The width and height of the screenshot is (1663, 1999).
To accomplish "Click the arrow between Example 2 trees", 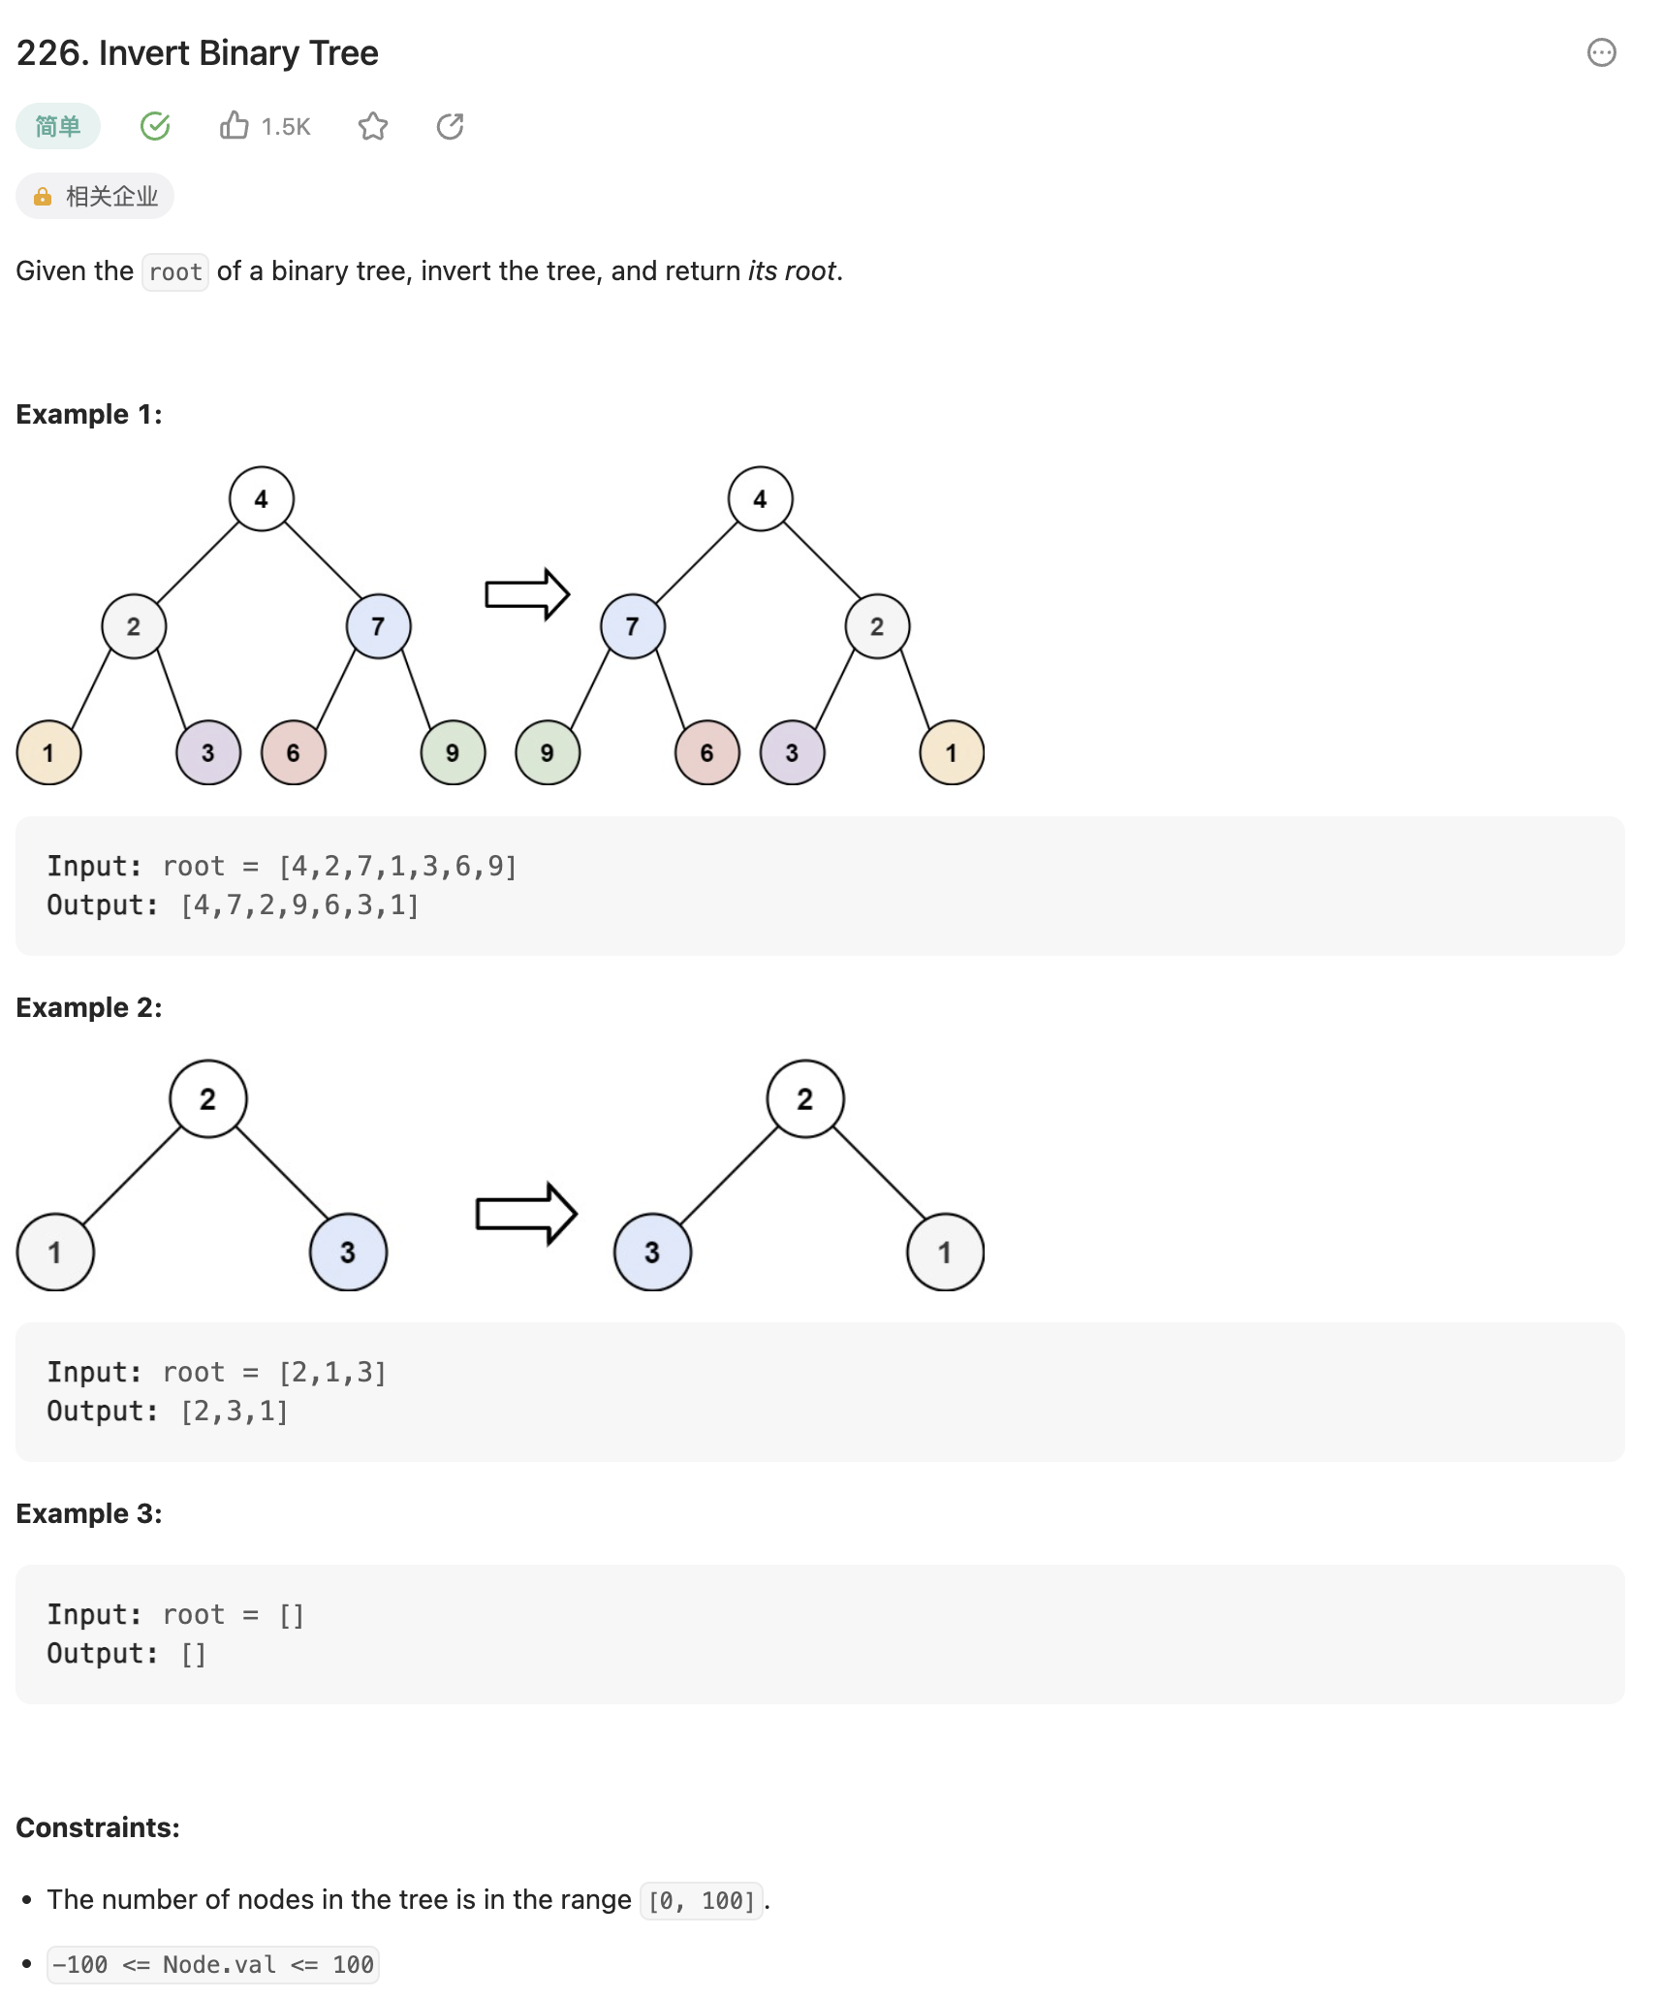I will point(526,1213).
